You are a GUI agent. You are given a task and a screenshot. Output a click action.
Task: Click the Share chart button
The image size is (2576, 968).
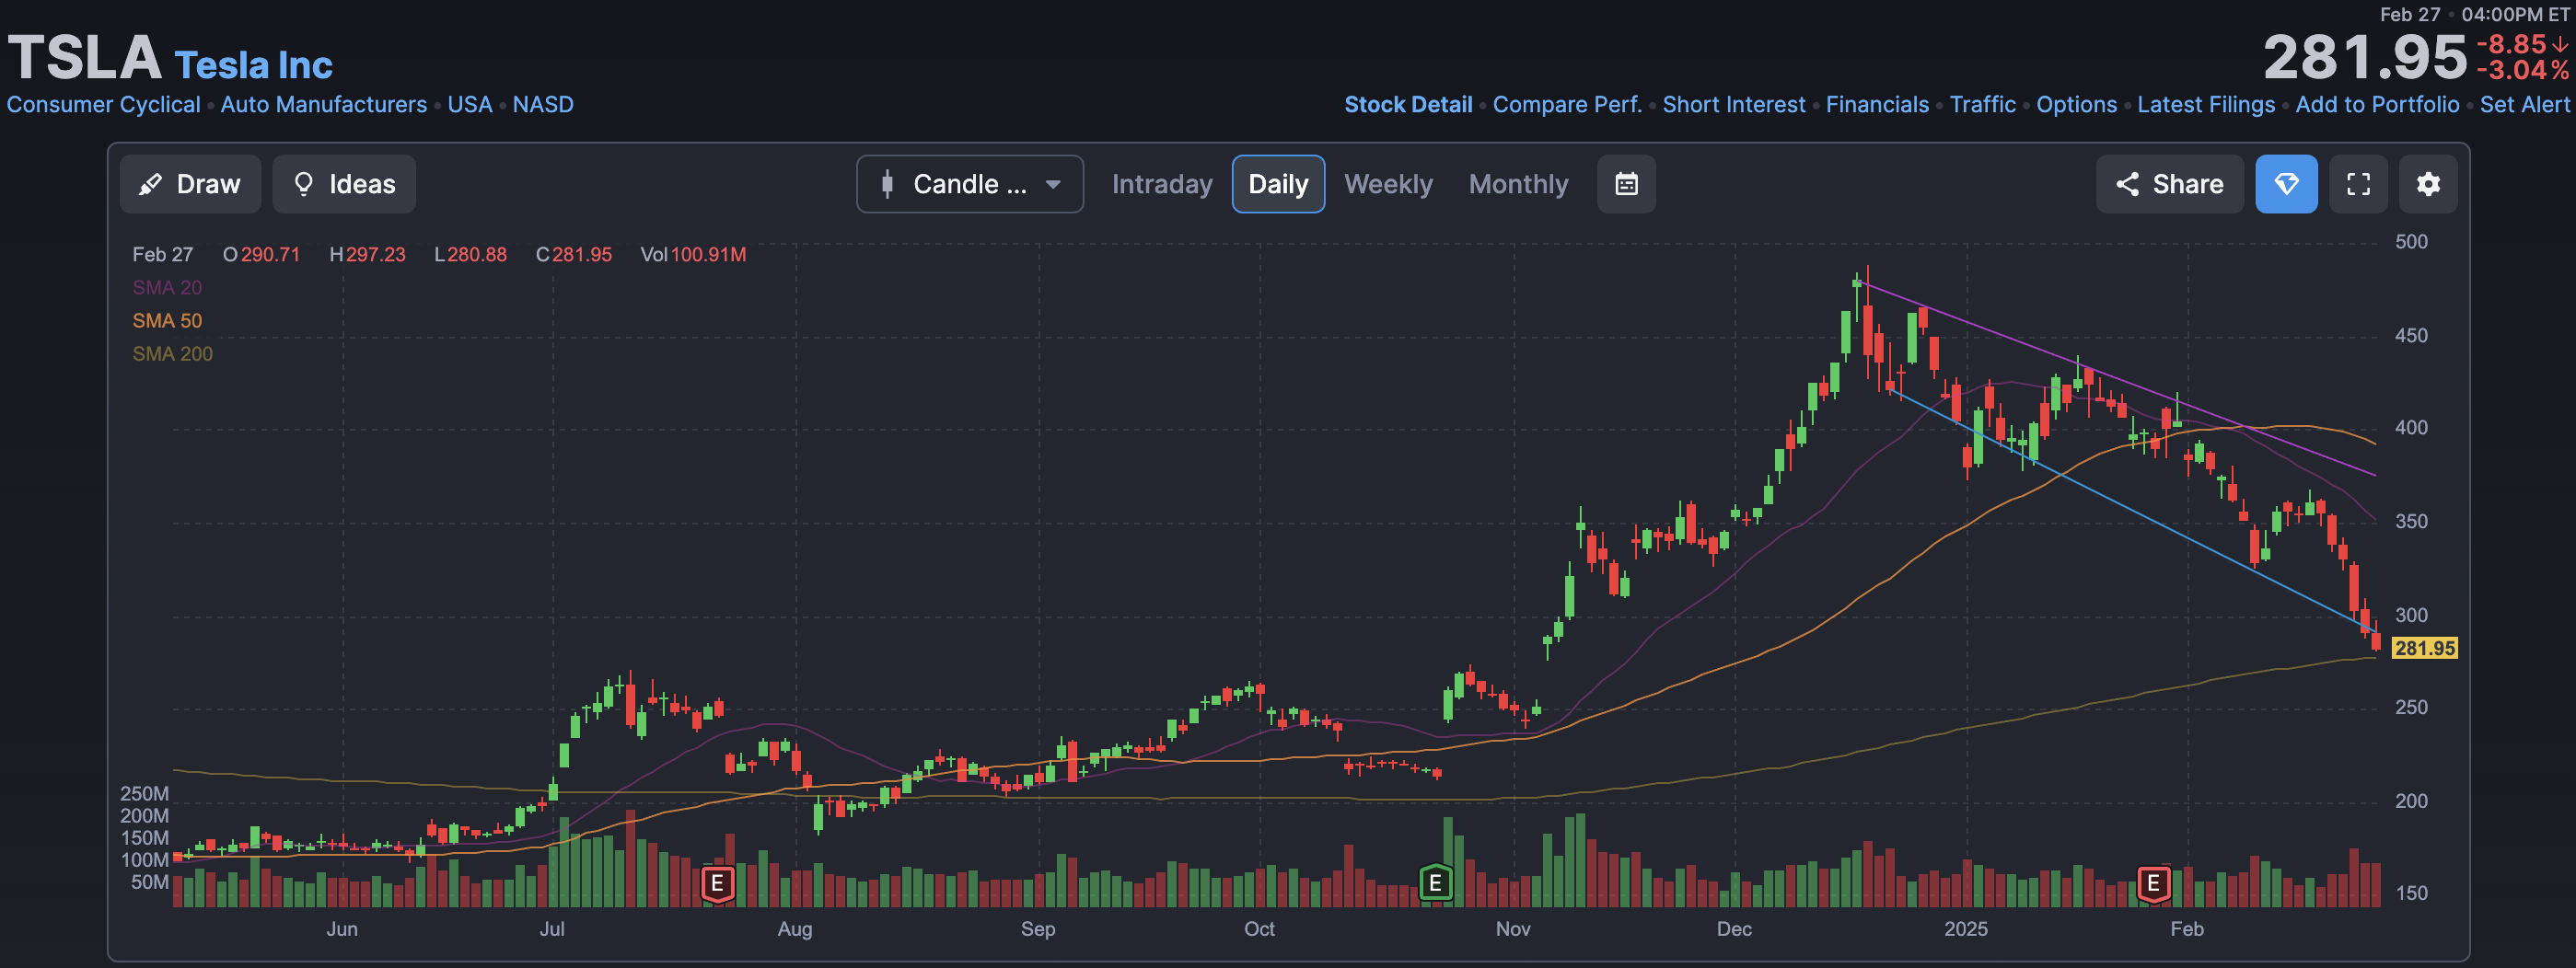click(x=2169, y=184)
